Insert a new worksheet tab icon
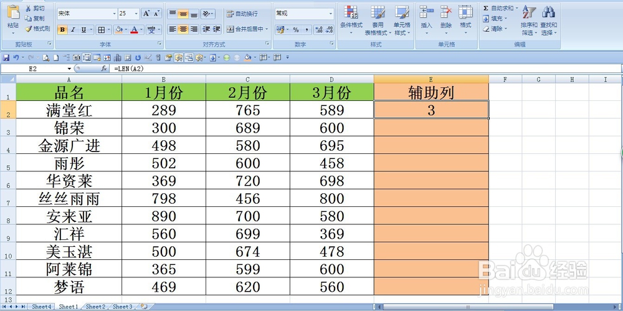This screenshot has height=311, width=623. [x=144, y=307]
